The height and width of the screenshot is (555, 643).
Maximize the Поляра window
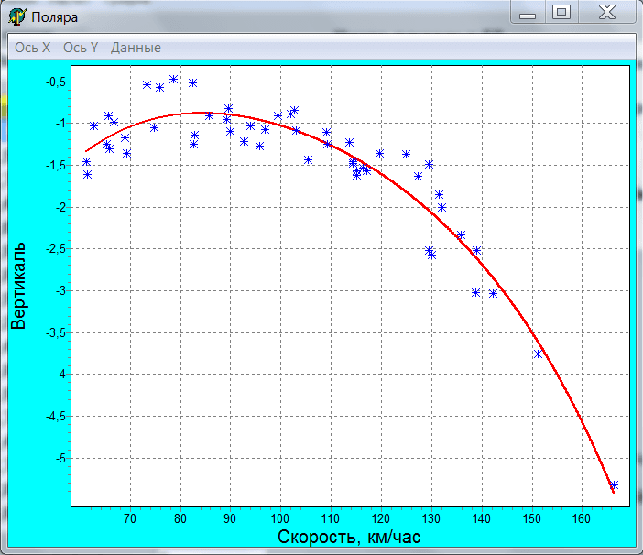pos(561,13)
